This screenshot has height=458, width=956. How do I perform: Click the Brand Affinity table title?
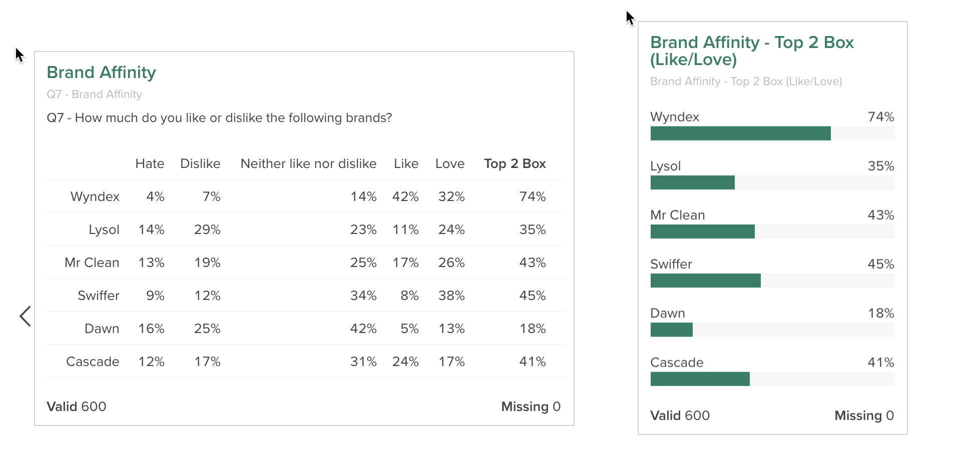(x=101, y=72)
